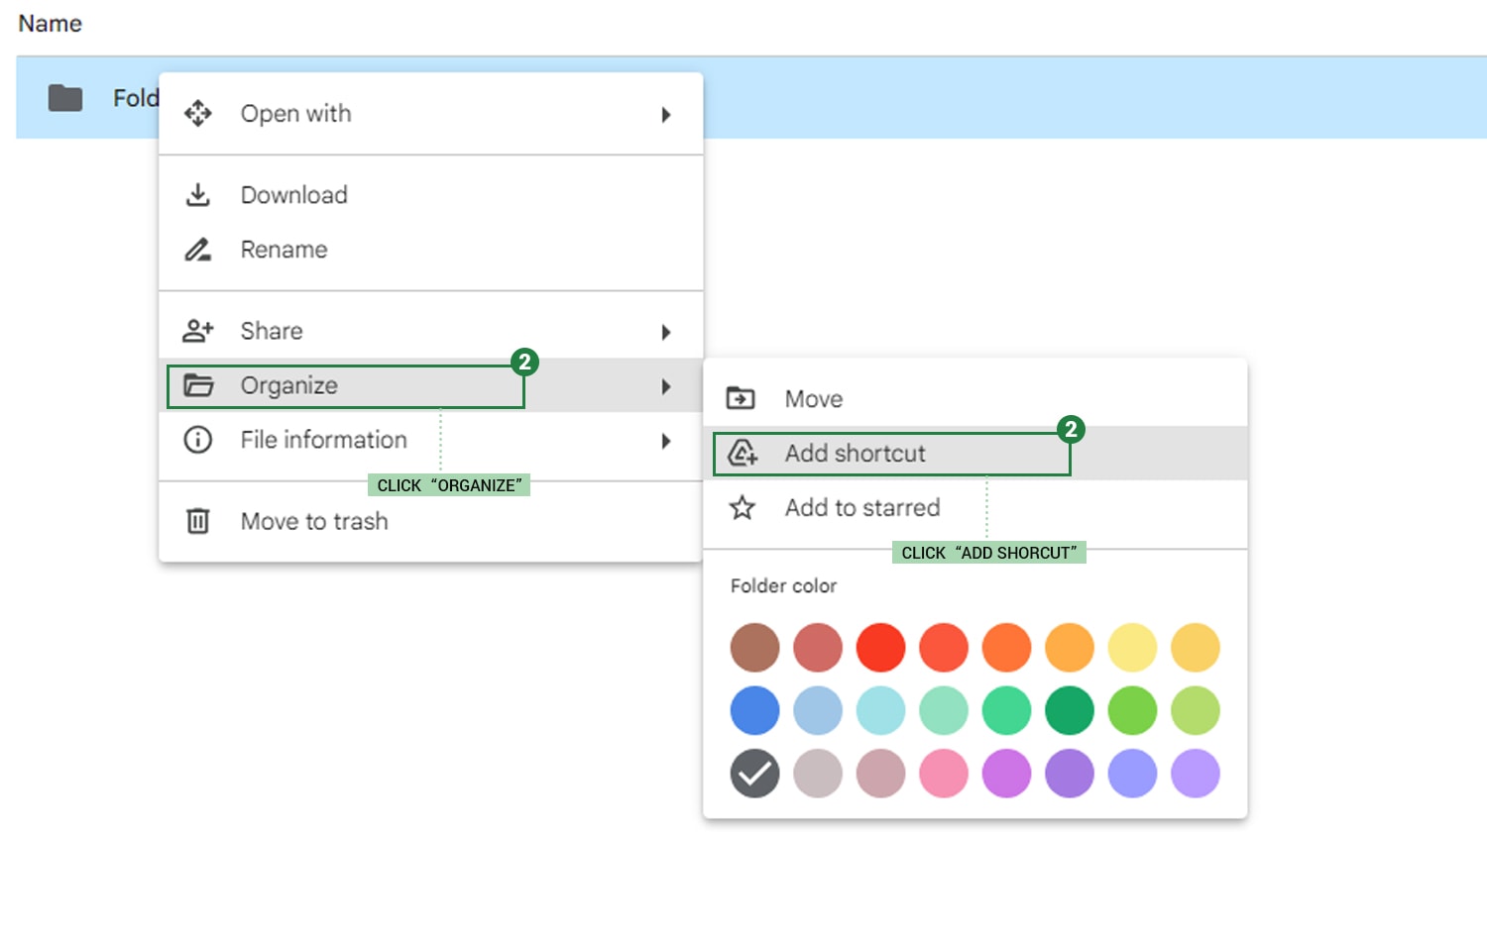The width and height of the screenshot is (1487, 940).
Task: Click the Name column header
Action: [49, 23]
